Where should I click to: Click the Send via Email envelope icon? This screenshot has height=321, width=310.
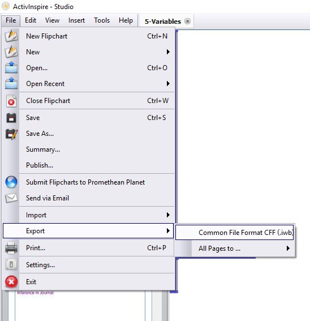point(11,198)
